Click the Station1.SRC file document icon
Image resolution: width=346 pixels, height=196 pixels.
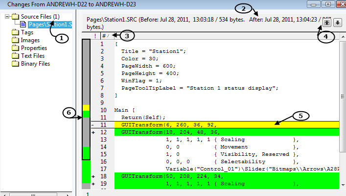coord(23,25)
